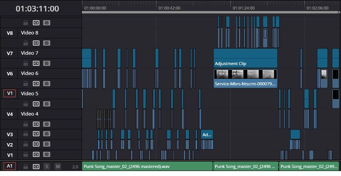341x176 pixels.
Task: Select the Video 6 track name
Action: tap(29, 73)
